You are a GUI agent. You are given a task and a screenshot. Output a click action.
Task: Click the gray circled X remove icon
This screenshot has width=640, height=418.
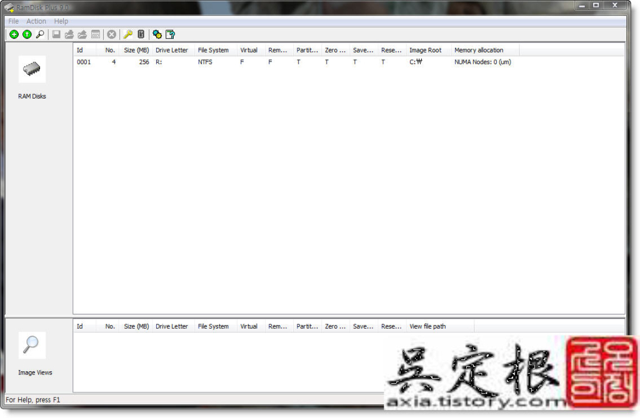tap(111, 35)
